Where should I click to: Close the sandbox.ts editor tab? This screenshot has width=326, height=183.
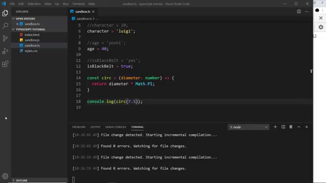pyautogui.click(x=93, y=12)
